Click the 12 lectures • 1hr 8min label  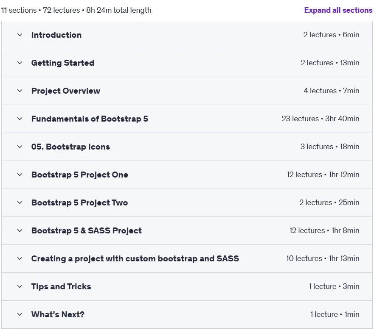[324, 230]
